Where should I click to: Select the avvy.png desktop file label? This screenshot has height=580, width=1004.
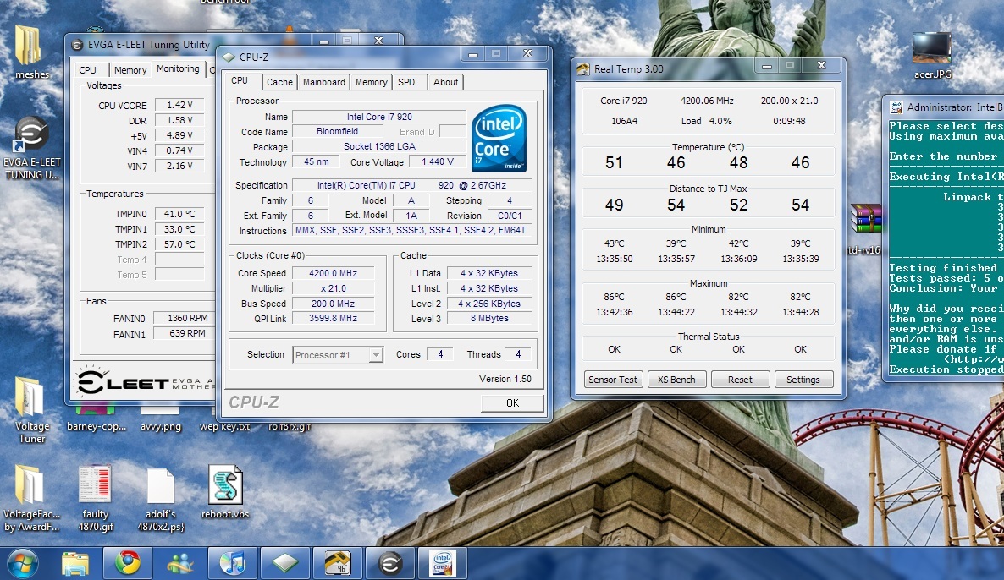(x=161, y=426)
